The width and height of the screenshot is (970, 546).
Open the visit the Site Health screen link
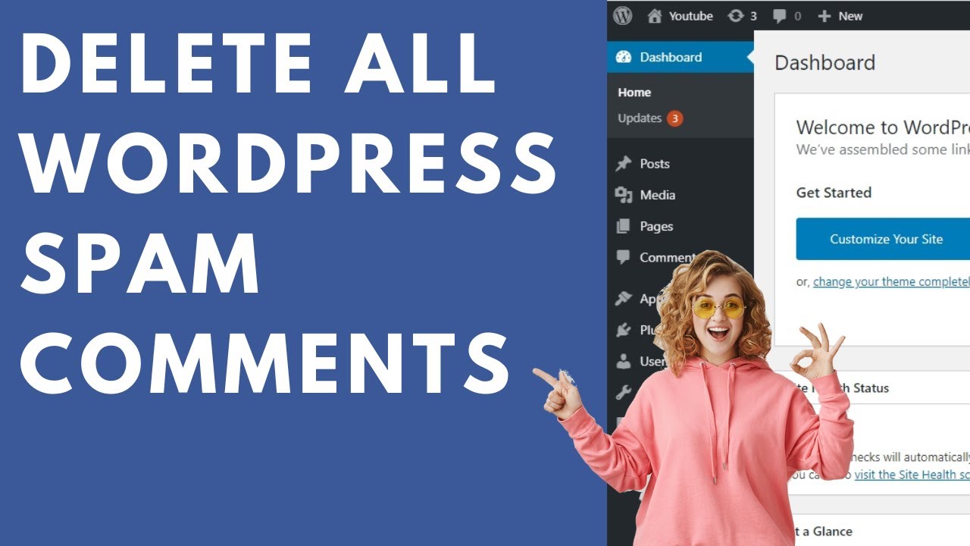912,475
